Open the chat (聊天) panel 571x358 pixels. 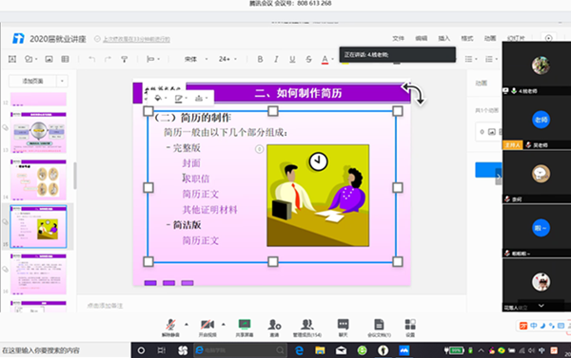343,328
